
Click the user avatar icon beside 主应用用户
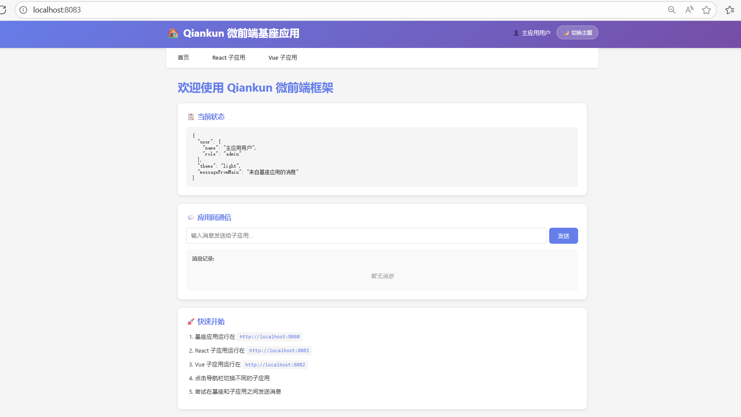(516, 33)
